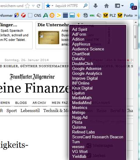Click the green WWK bookmark icon
Image resolution: width=140 pixels, height=160 pixels.
(x=92, y=15)
